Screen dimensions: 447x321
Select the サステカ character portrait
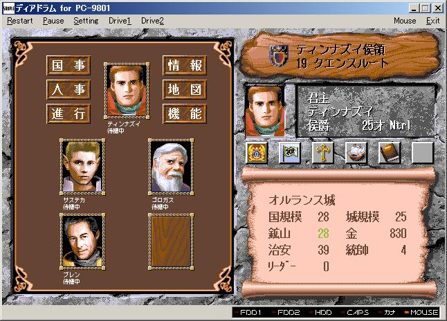tap(82, 167)
